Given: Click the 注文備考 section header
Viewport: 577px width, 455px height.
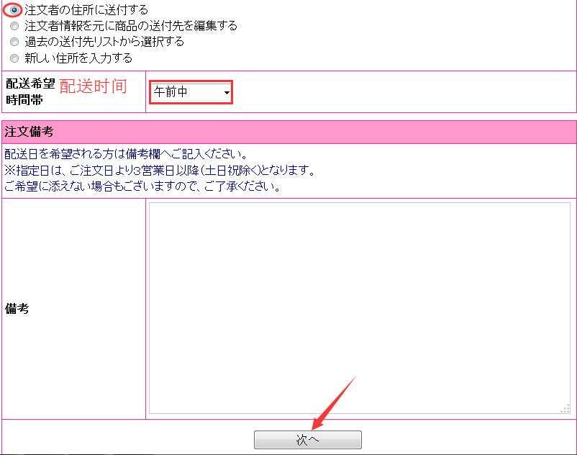Looking at the screenshot, I should click(x=29, y=132).
